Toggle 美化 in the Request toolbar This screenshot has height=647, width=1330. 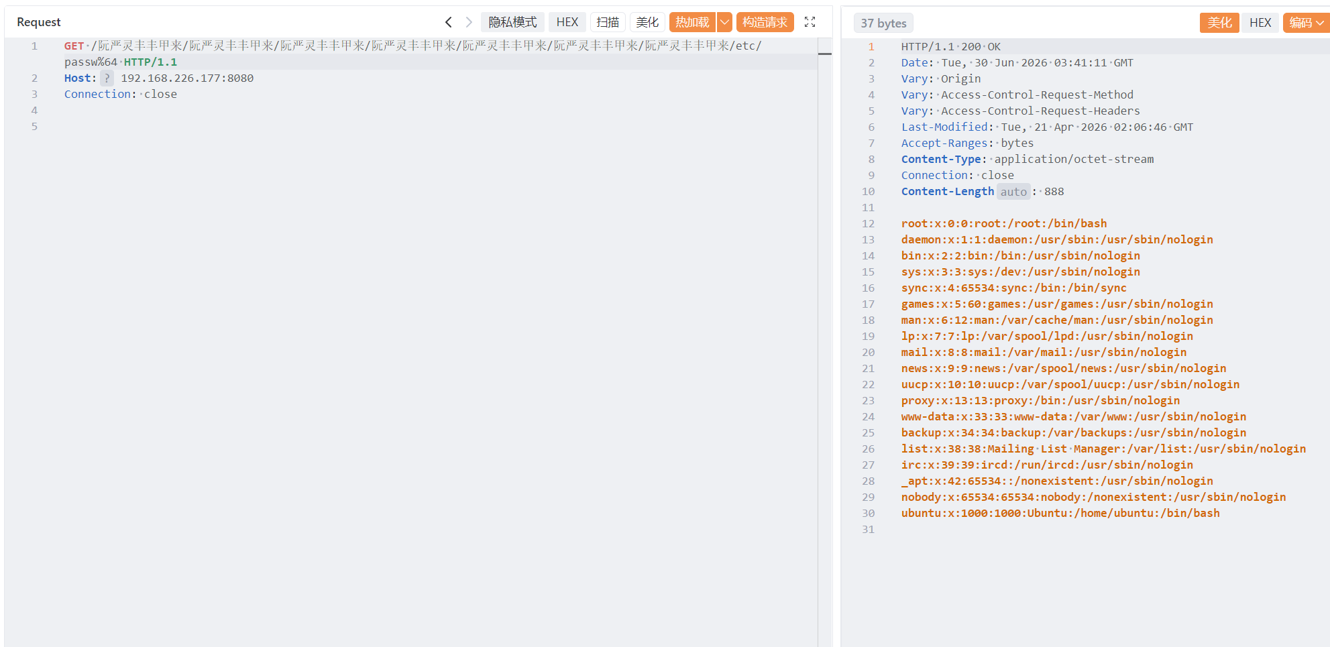(x=647, y=22)
